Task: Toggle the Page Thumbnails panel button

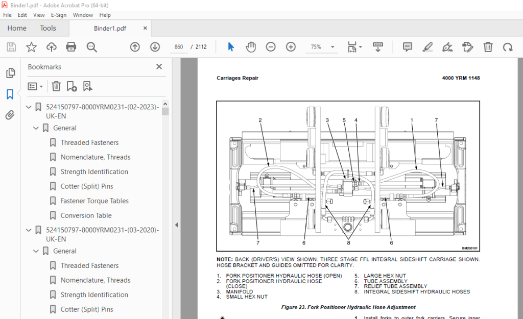Action: (10, 72)
